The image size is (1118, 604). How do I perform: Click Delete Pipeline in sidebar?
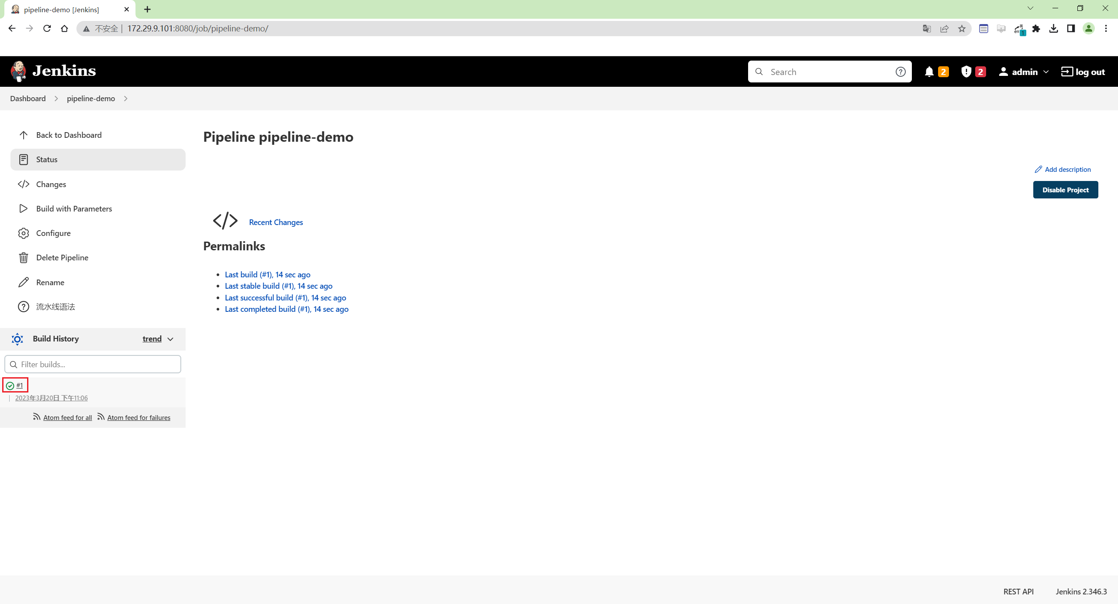[98, 258]
